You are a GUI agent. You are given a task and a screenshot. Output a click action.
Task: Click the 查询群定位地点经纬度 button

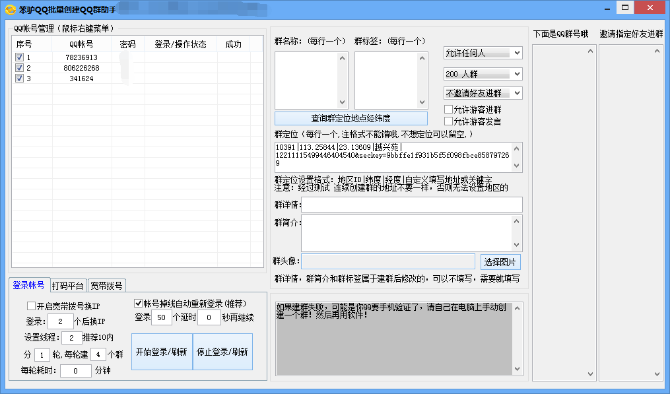tap(351, 118)
